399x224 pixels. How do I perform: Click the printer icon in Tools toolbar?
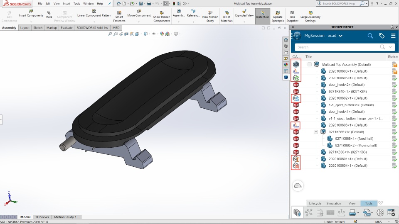(x=352, y=212)
